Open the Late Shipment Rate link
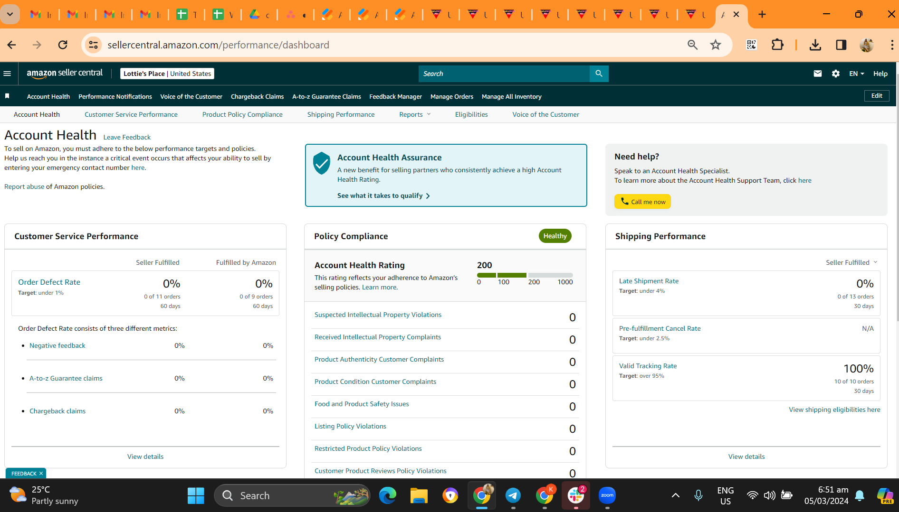Image resolution: width=899 pixels, height=512 pixels. 649,281
